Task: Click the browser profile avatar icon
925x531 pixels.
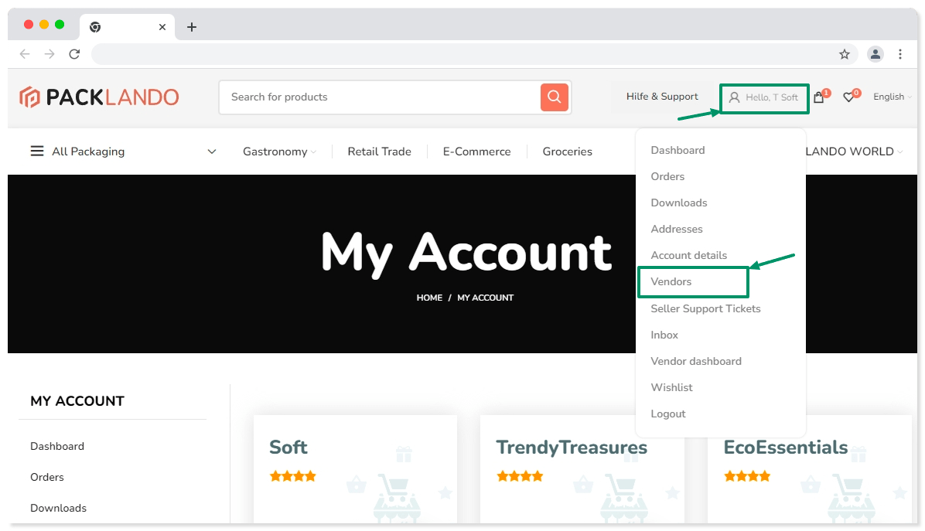Action: [875, 54]
